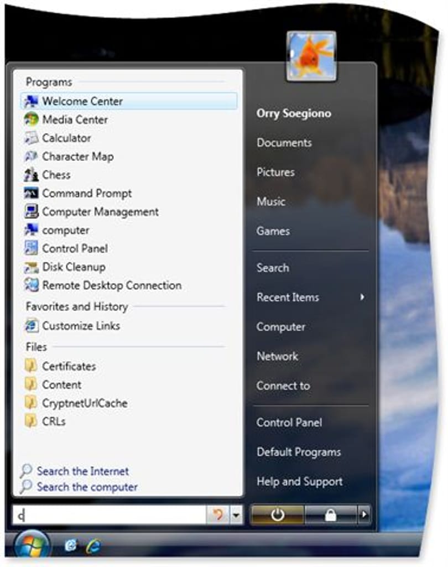Open Help and Support
448x567 pixels.
click(x=299, y=482)
